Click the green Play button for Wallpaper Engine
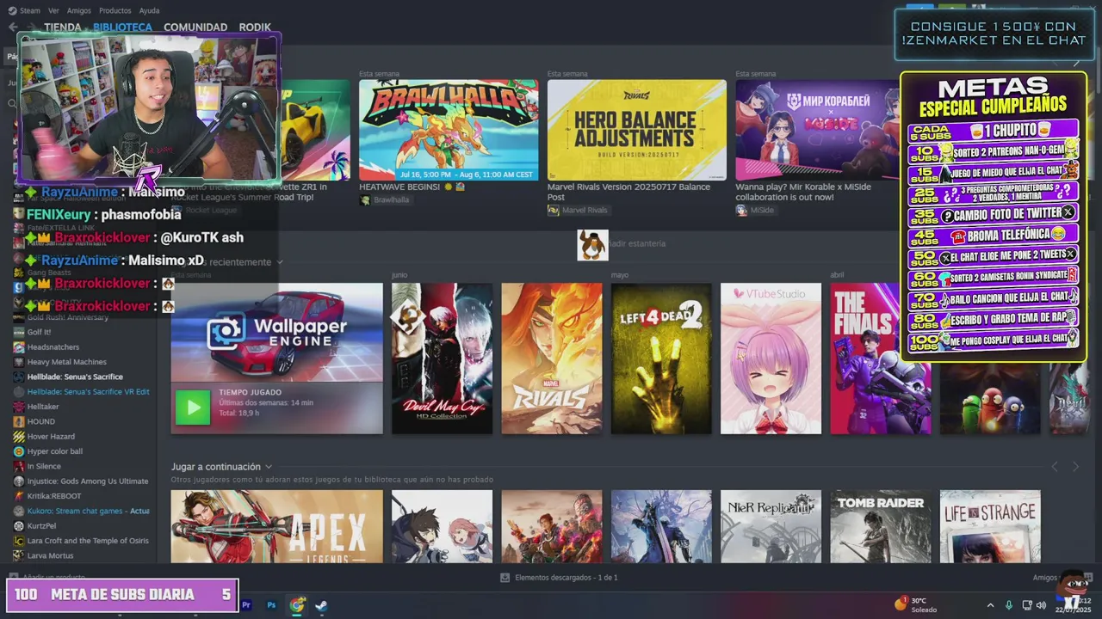The width and height of the screenshot is (1102, 619). [x=193, y=408]
